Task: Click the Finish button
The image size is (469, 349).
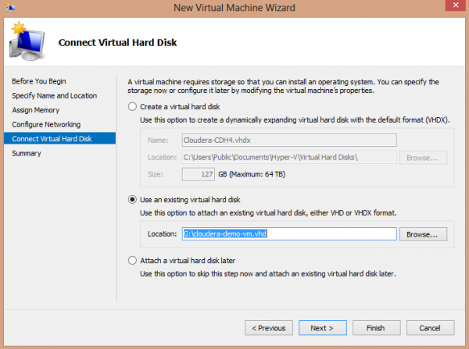Action: tap(376, 328)
